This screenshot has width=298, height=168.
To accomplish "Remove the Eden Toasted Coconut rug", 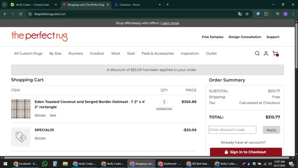I will [40, 115].
